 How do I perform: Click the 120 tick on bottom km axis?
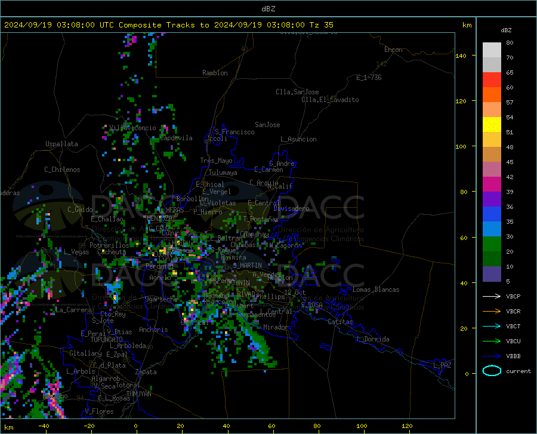coord(407,426)
